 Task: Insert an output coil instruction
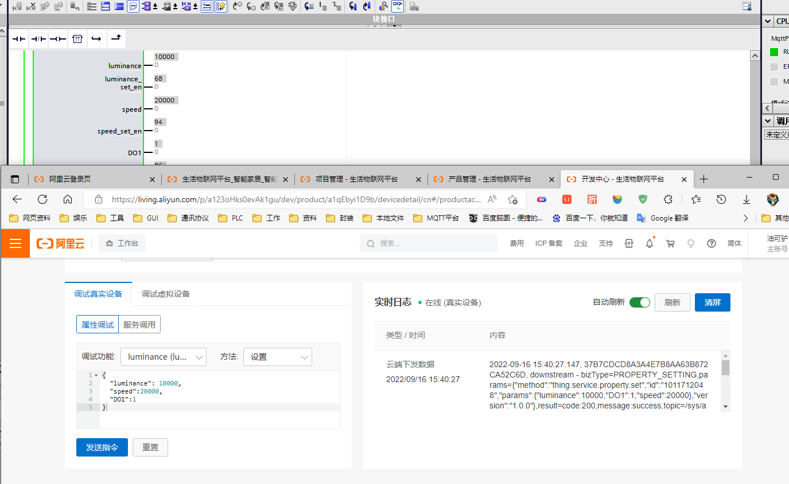coord(58,39)
